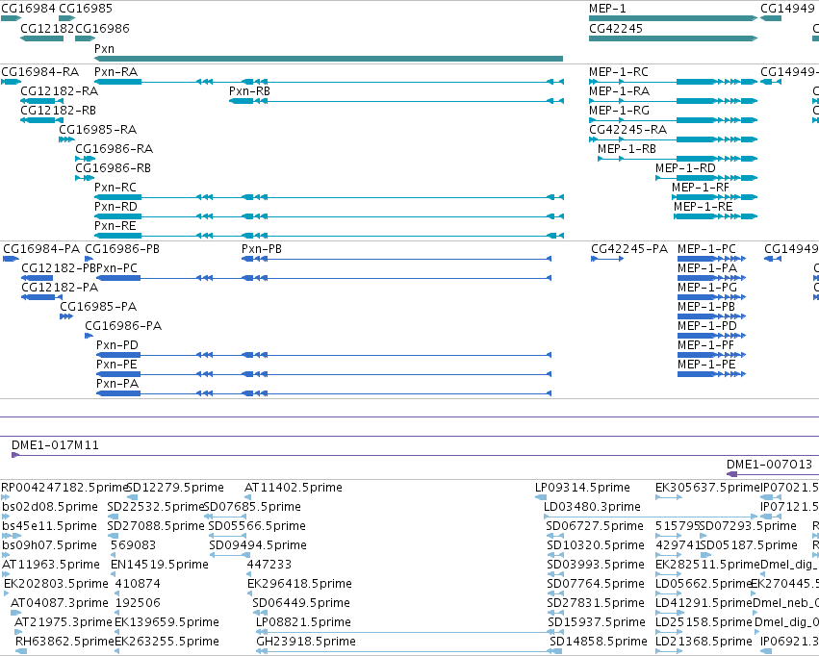Click BAC clone label DME1-007O13
The width and height of the screenshot is (819, 656).
tap(769, 465)
